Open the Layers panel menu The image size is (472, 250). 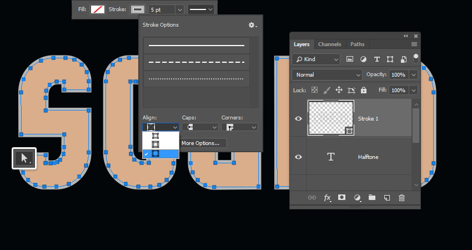tap(414, 44)
